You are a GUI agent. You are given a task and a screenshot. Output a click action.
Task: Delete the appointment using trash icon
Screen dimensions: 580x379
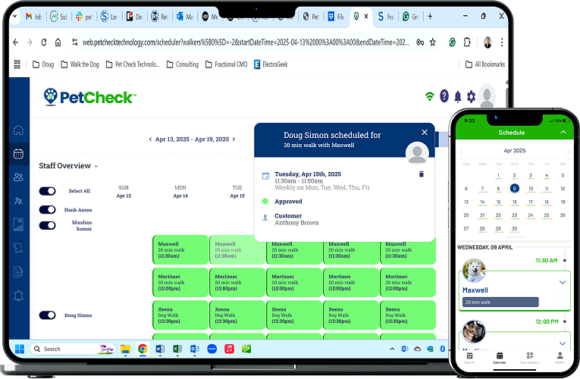[x=421, y=174]
